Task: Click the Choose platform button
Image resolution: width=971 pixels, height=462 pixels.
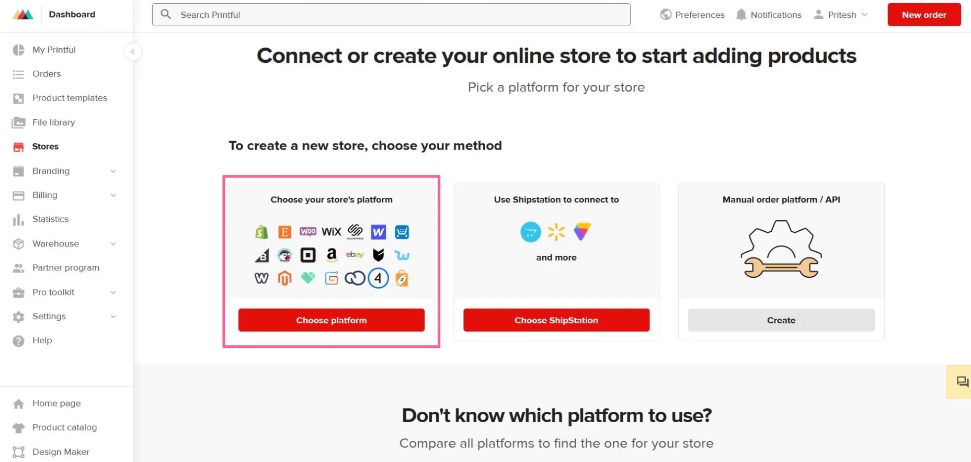Action: [332, 320]
